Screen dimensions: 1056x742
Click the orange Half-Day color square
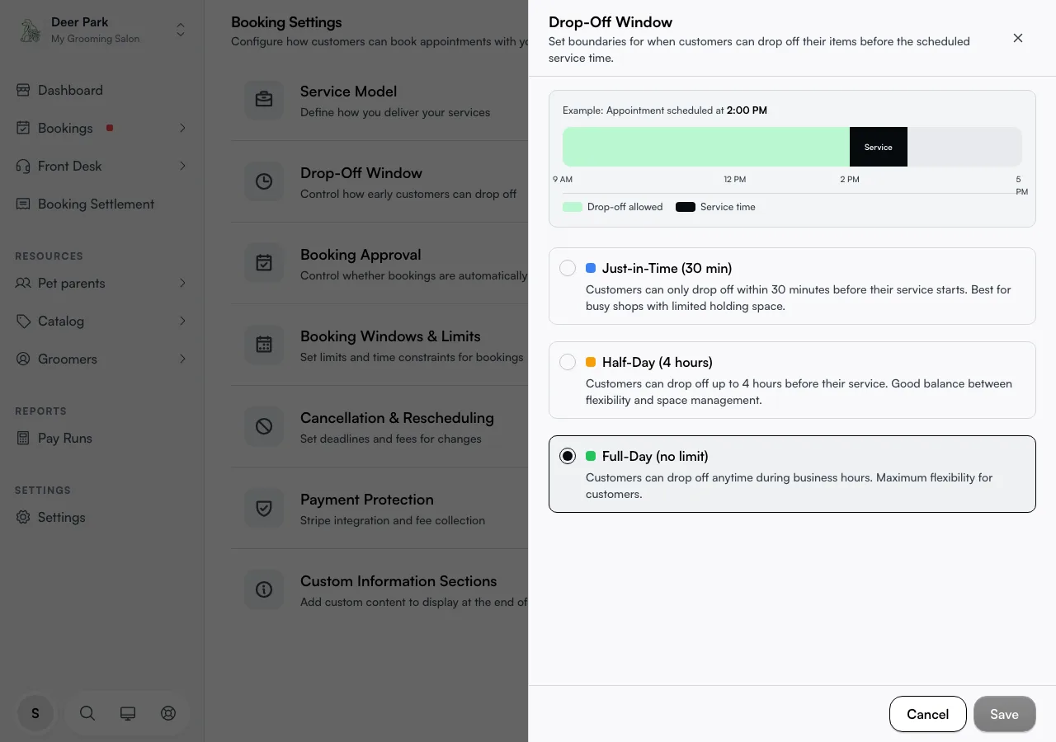(x=591, y=362)
